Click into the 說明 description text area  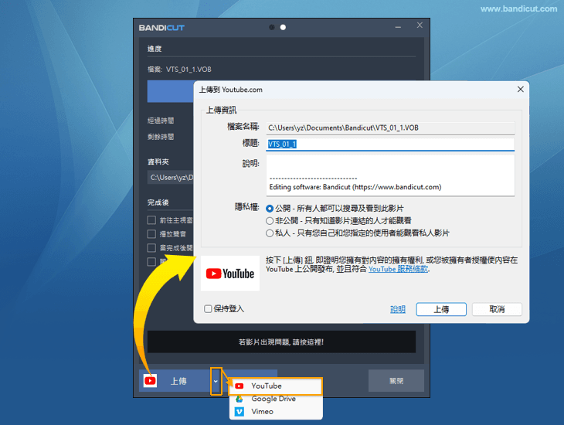[390, 175]
